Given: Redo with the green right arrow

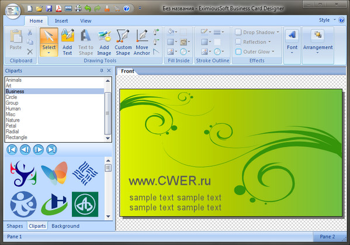Looking at the screenshot, I should click(x=98, y=9).
